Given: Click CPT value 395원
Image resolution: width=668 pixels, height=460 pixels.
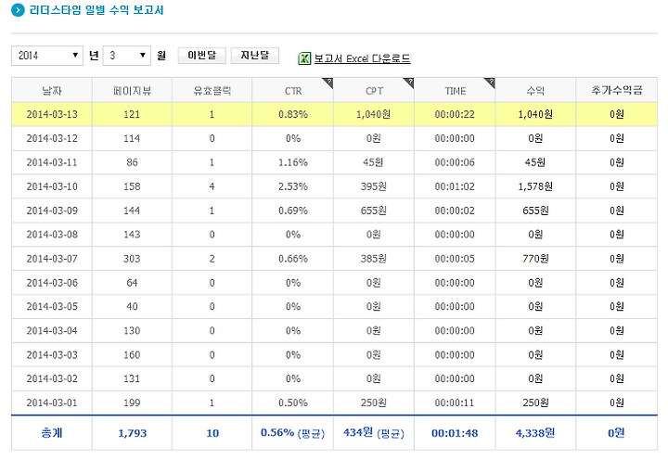Looking at the screenshot, I should pyautogui.click(x=374, y=186).
